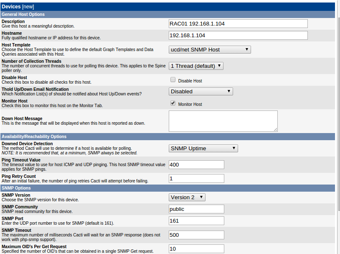Click the bold 'Down Host Message' label

coord(22,118)
